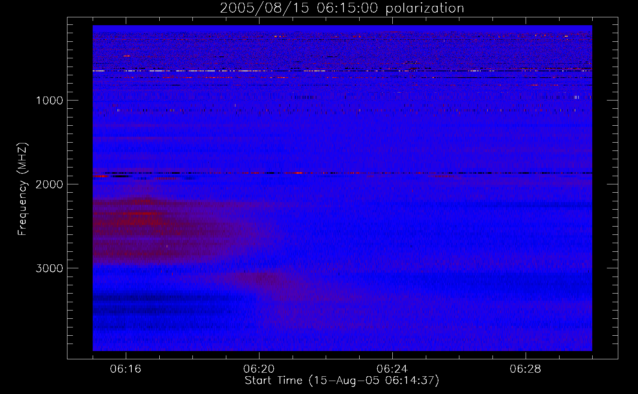Click the 06:20 time tick label
This screenshot has width=638, height=394.
coord(259,369)
